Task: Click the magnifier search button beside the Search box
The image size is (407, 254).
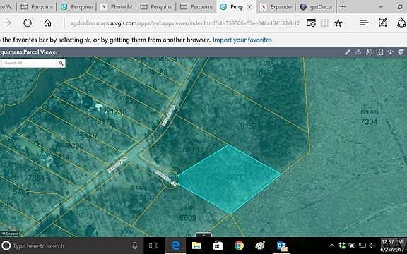Action: coord(61,63)
